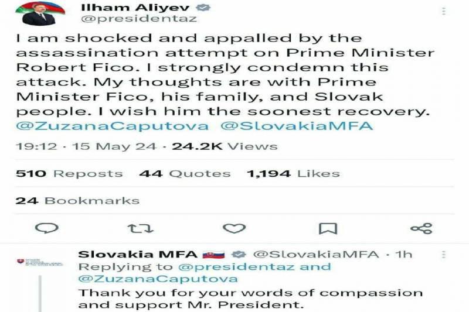Click the Slovakia flag emoji in reply
Viewport: 469px width, 312px height.
tap(213, 255)
